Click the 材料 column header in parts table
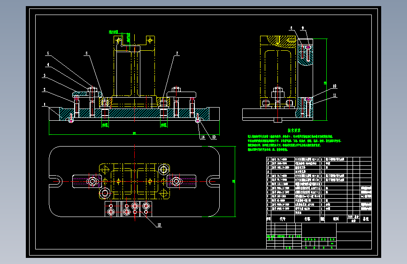Screen dimensions: 407x264 pyautogui.click(x=336, y=219)
